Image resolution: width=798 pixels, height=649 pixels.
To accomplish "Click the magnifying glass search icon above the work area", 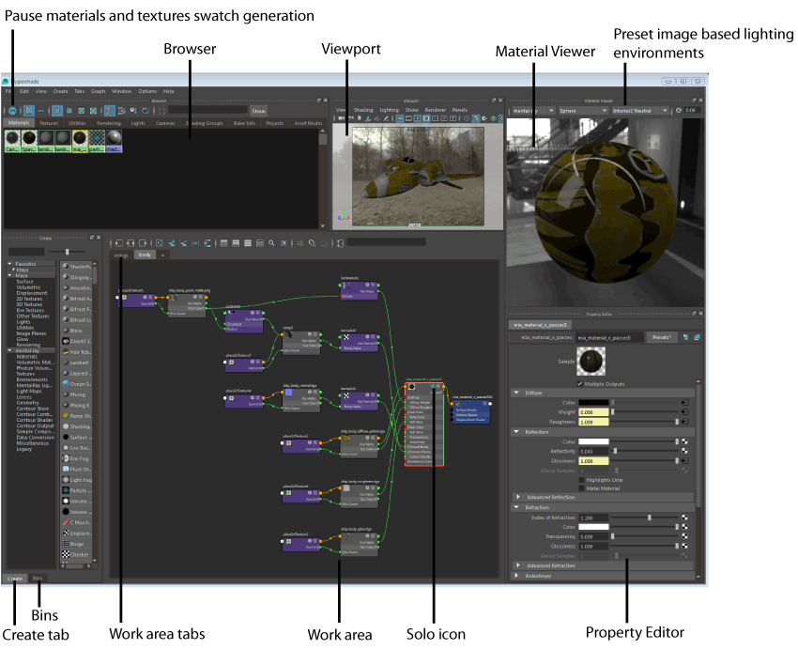I will pos(270,242).
